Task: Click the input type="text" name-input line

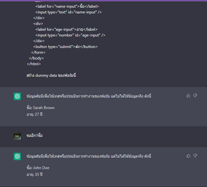Action: [68, 12]
